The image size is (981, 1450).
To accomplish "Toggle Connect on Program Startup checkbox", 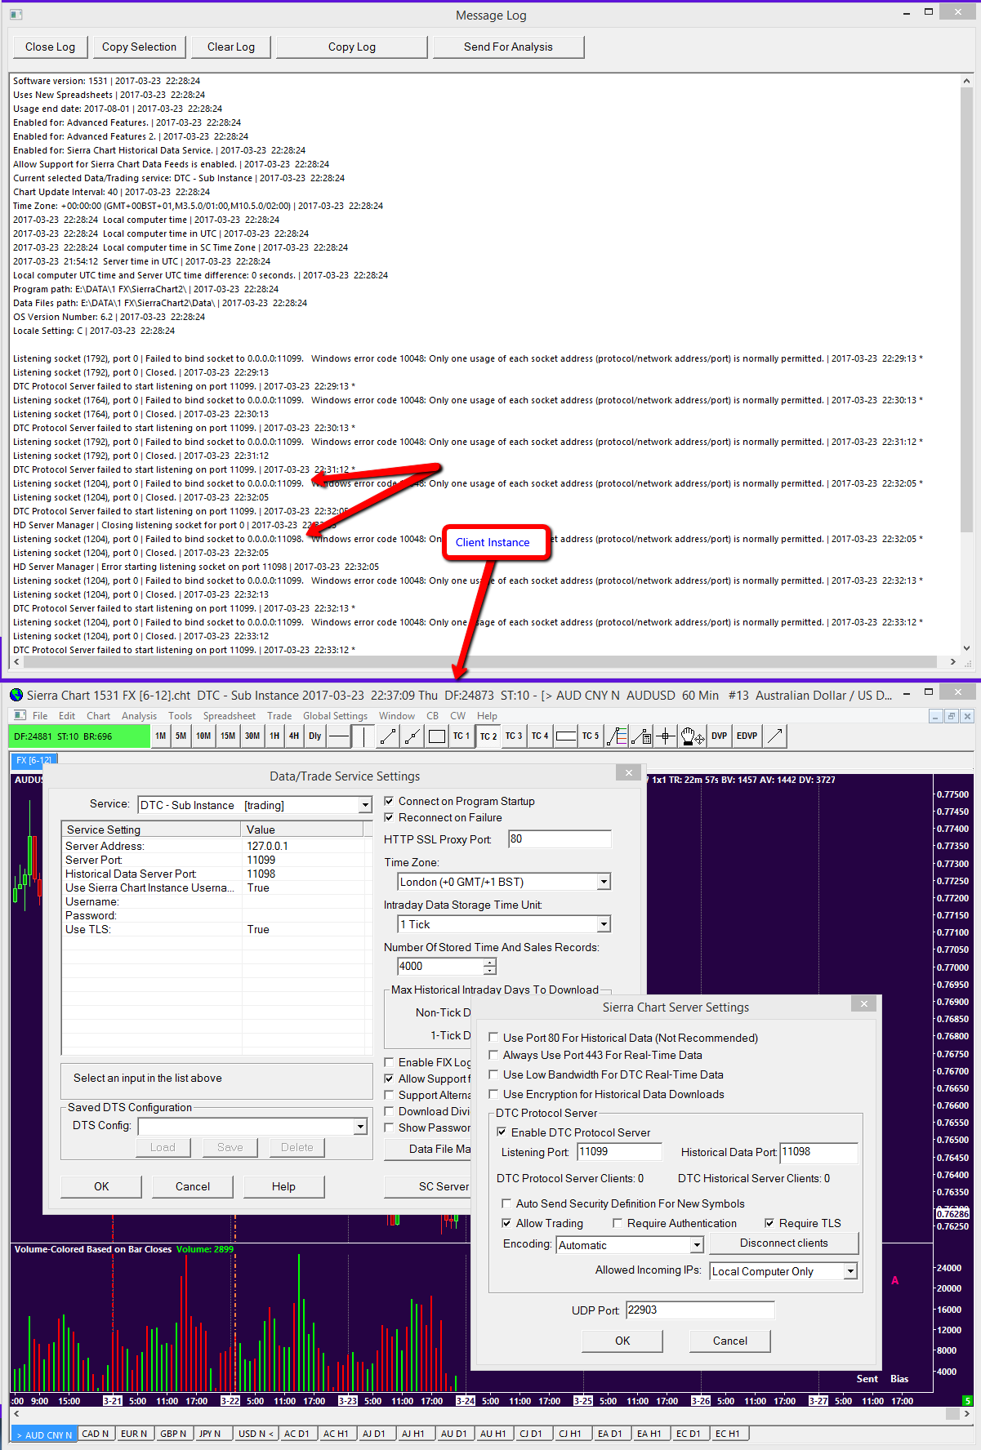I will click(389, 801).
